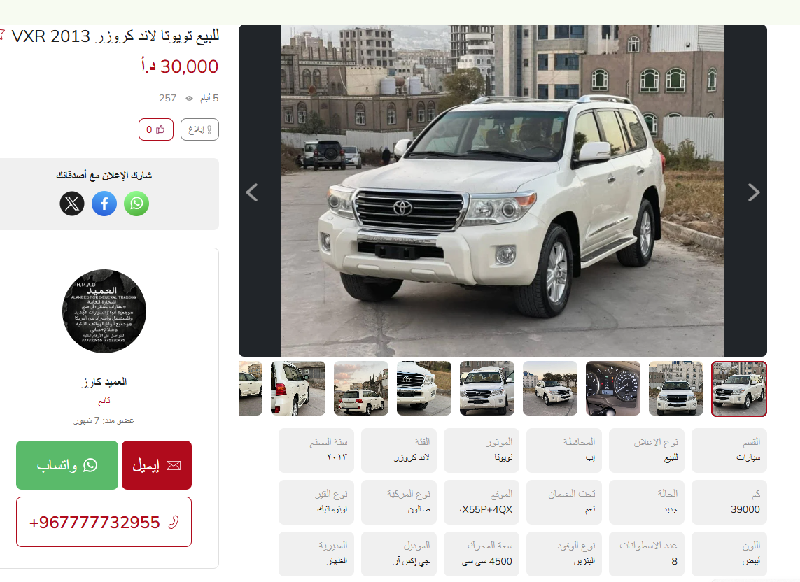Click the views eye icon beside 257
The width and height of the screenshot is (800, 582).
tap(189, 99)
